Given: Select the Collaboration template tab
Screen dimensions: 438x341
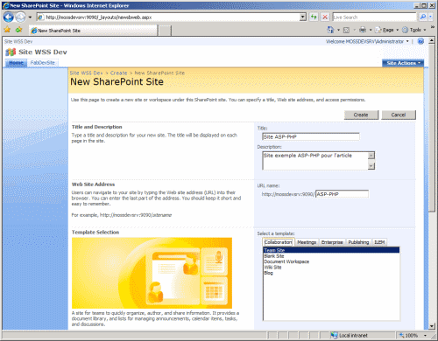Looking at the screenshot, I should click(278, 242).
